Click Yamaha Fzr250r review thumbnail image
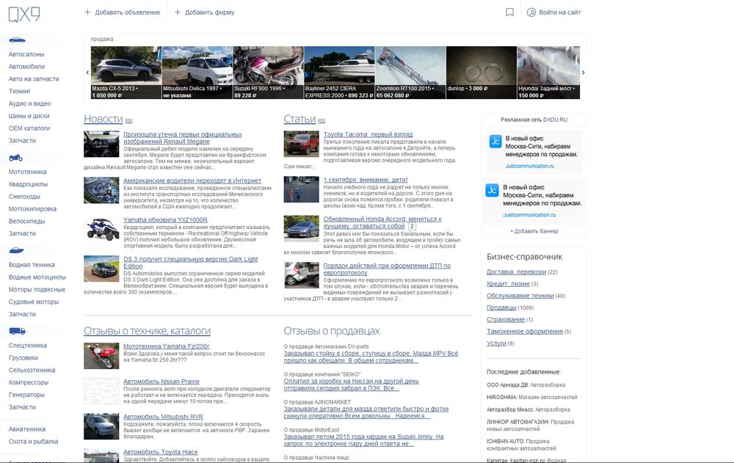This screenshot has height=463, width=734. (101, 356)
